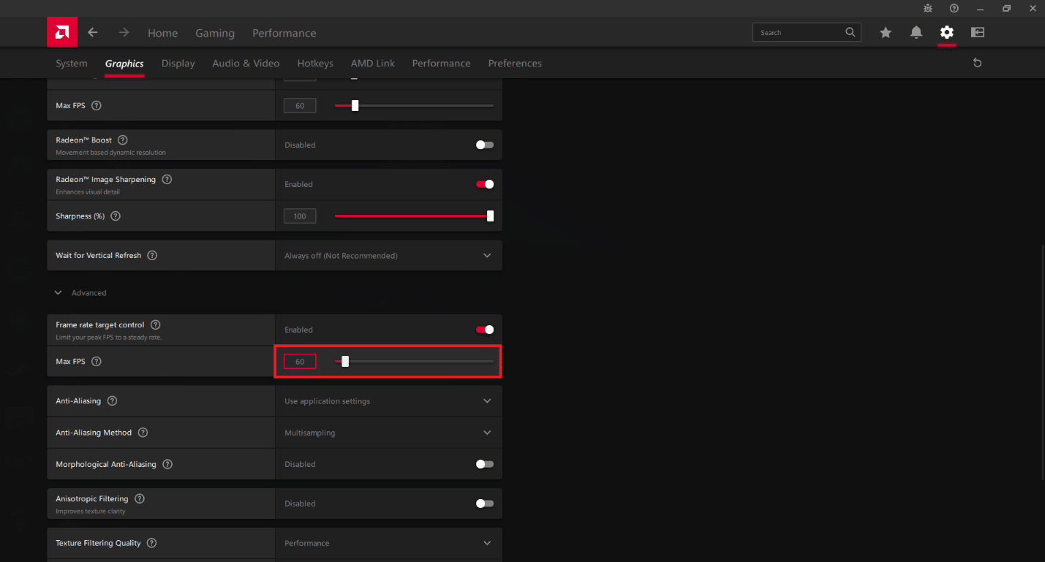The height and width of the screenshot is (562, 1045).
Task: Open Wait for Vertical Refresh dropdown
Action: (388, 256)
